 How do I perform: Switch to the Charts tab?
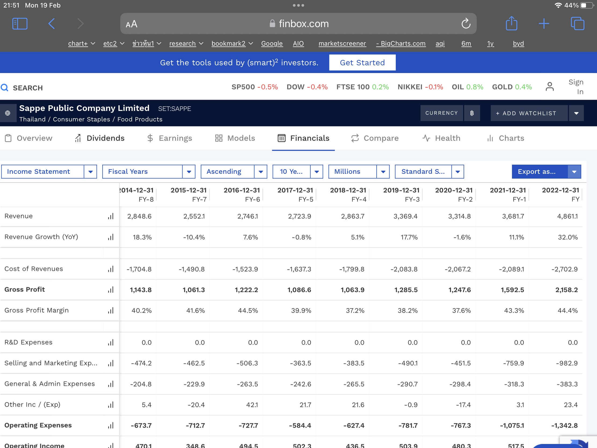pos(505,138)
